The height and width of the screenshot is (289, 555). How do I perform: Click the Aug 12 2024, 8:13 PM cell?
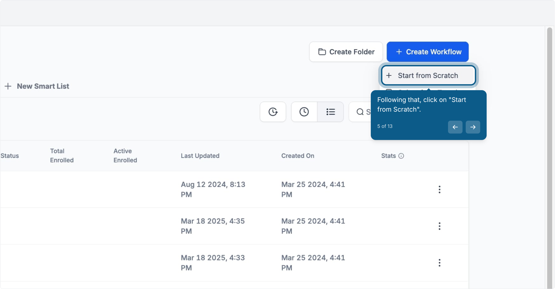pos(213,189)
